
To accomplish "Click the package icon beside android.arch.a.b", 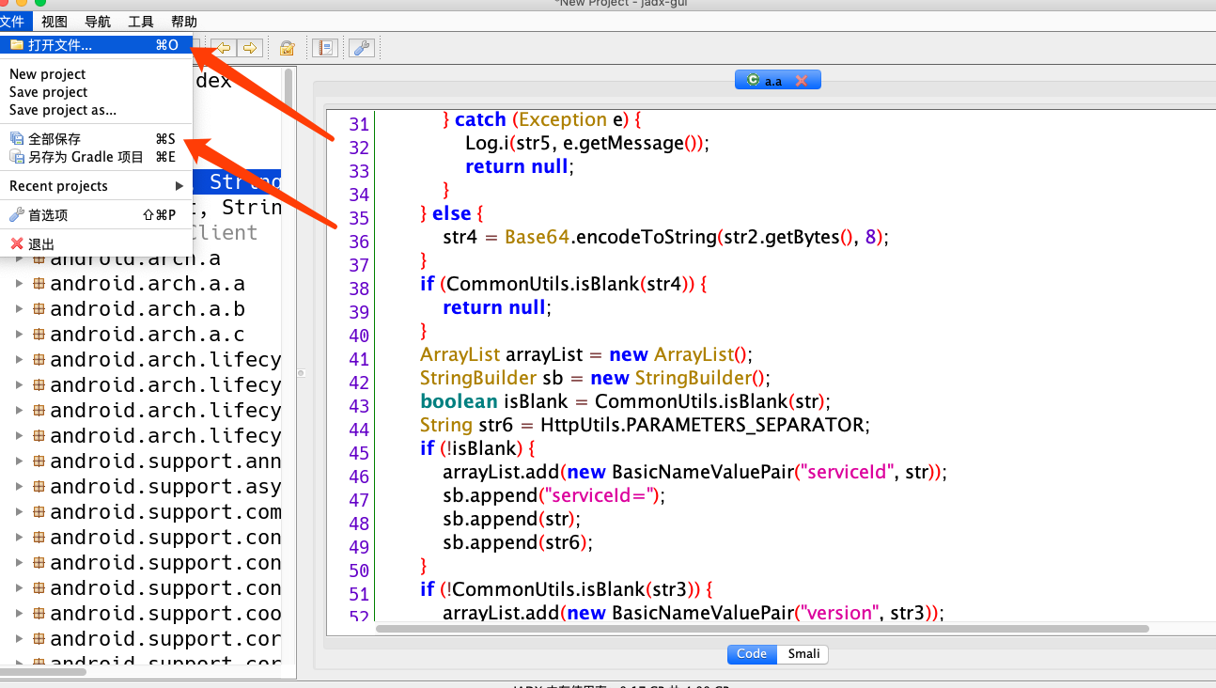I will click(x=39, y=308).
